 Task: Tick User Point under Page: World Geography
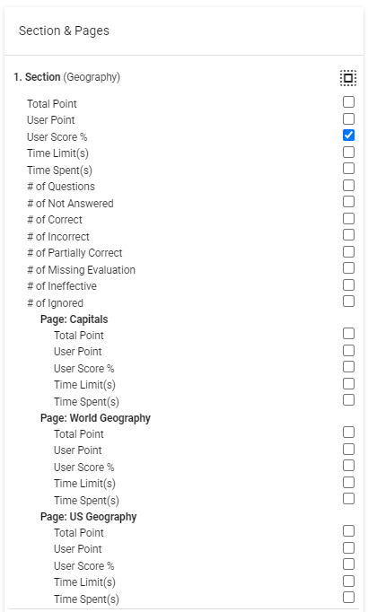pos(348,450)
